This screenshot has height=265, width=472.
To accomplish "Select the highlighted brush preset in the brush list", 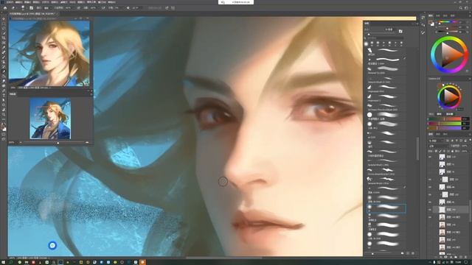I will pyautogui.click(x=386, y=208).
